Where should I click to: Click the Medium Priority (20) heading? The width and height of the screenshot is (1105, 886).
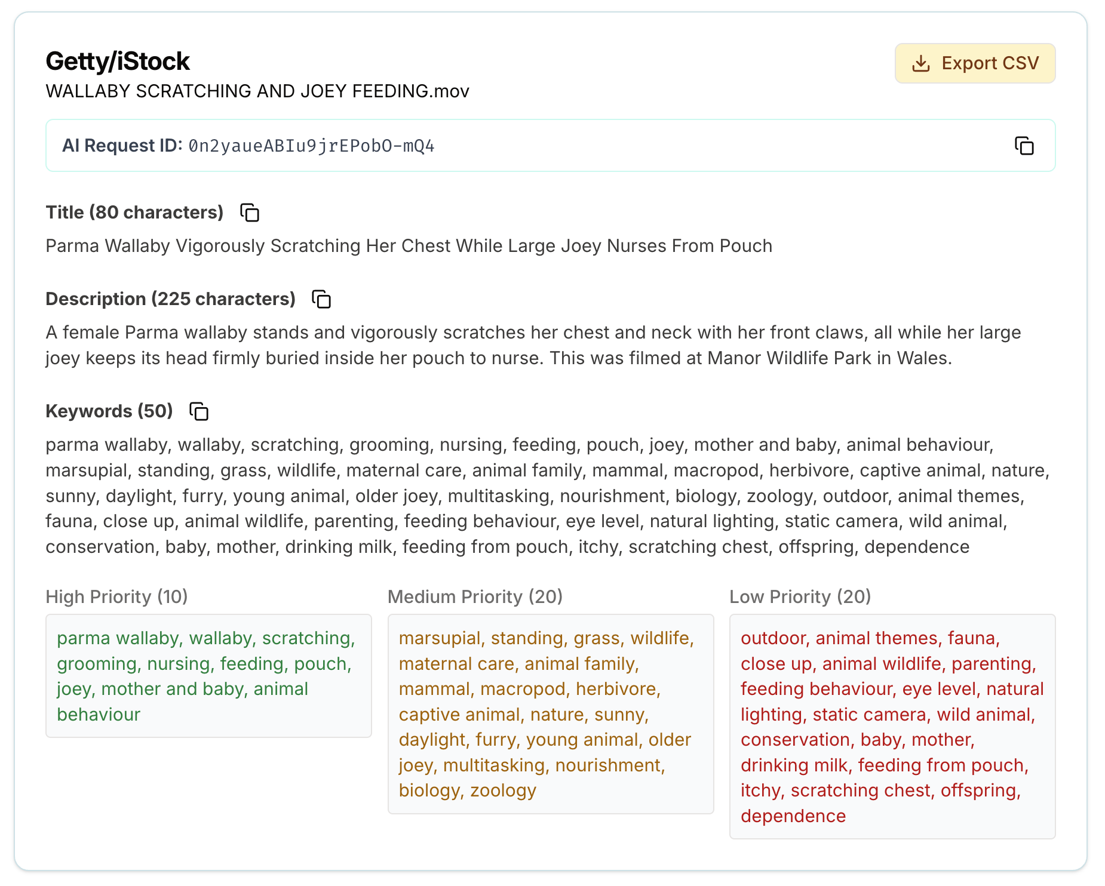(x=475, y=596)
